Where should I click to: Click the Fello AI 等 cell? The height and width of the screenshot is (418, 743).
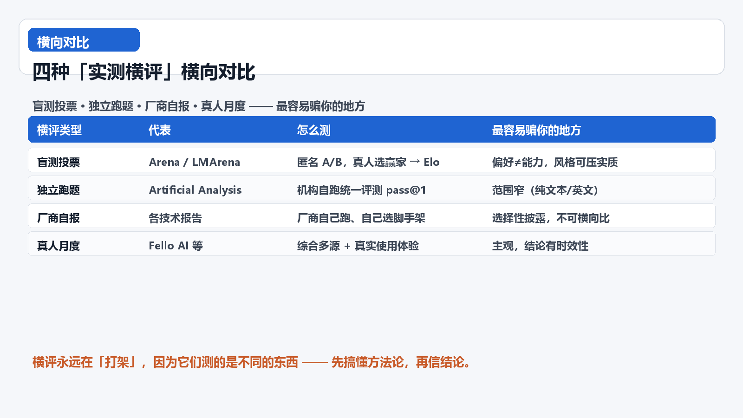[176, 246]
